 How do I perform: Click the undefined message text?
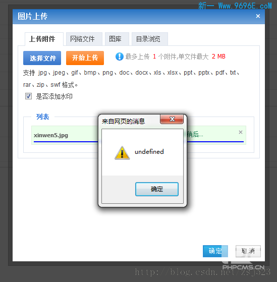click(149, 152)
